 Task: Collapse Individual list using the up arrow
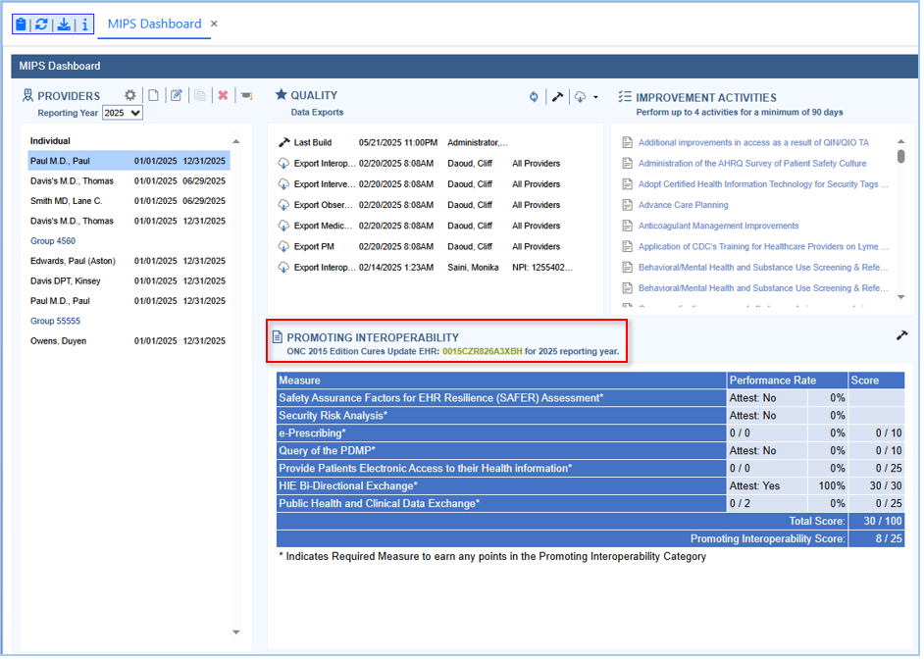[235, 141]
